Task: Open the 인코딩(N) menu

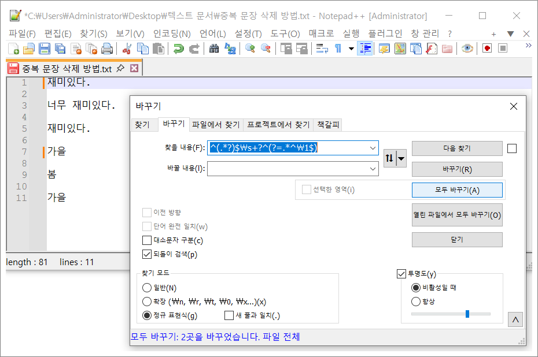Action: click(172, 34)
